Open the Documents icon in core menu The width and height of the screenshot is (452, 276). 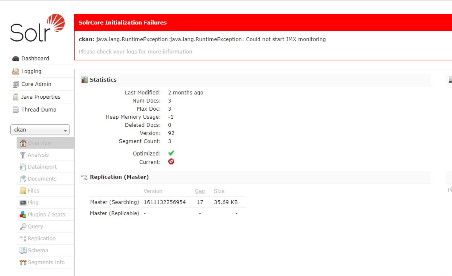[x=23, y=179]
